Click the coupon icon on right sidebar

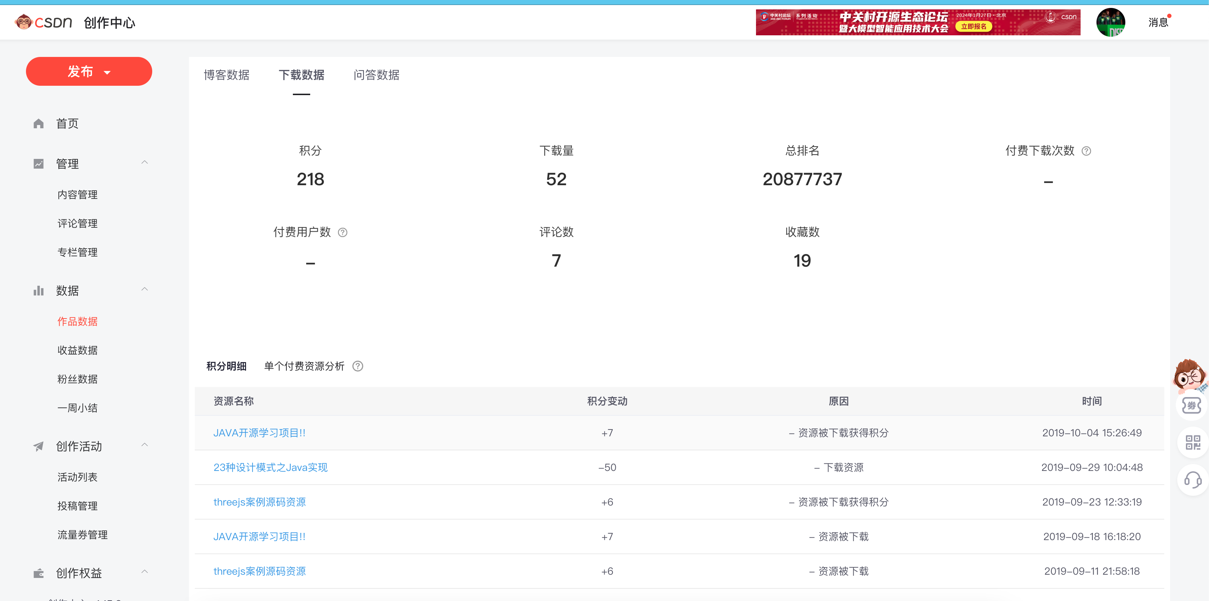[x=1192, y=405]
